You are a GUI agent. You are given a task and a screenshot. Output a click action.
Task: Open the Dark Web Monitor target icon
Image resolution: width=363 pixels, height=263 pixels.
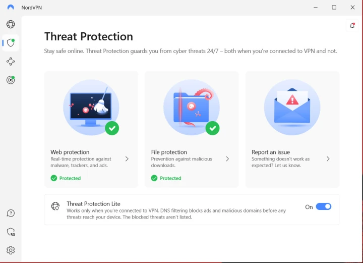click(11, 80)
